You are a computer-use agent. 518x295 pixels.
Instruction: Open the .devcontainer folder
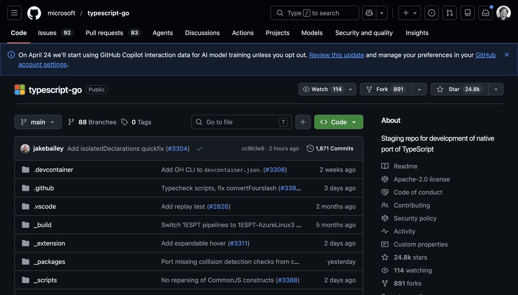point(54,170)
